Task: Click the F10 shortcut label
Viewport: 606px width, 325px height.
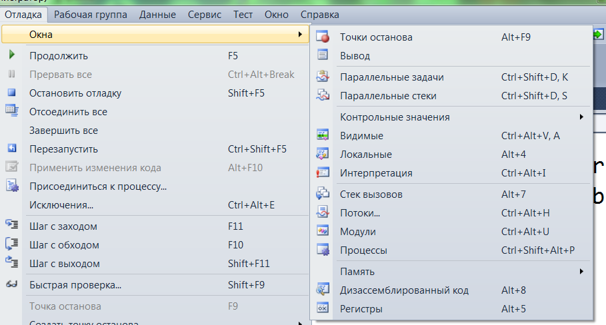Action: pos(235,245)
